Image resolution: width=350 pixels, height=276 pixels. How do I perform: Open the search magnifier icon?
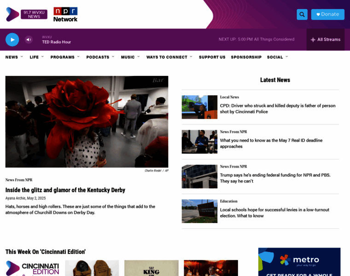302,15
